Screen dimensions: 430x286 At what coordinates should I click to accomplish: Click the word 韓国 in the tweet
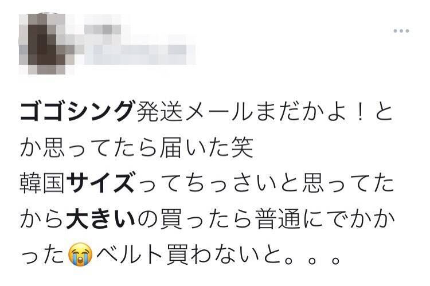43,185
